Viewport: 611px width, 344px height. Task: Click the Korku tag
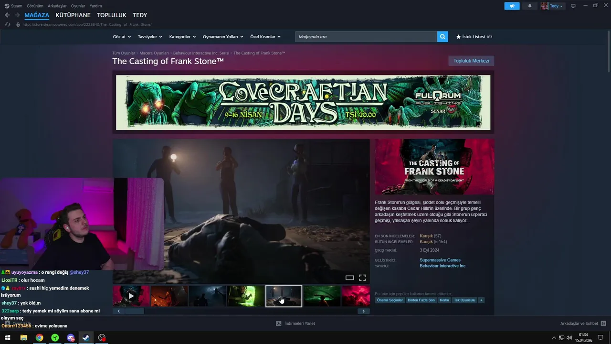(444, 300)
